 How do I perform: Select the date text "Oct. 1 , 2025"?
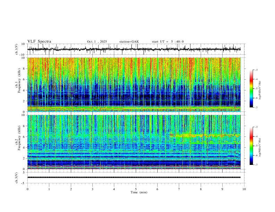(x=97, y=42)
